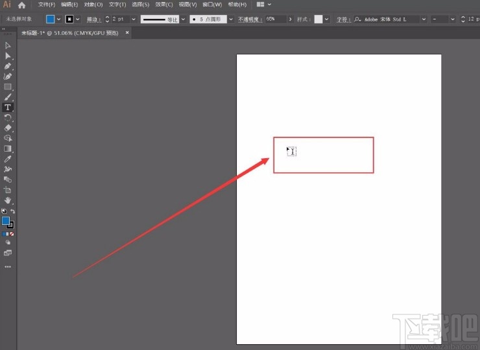Toggle the drawing mode button
This screenshot has width=480, height=350.
coord(8,242)
